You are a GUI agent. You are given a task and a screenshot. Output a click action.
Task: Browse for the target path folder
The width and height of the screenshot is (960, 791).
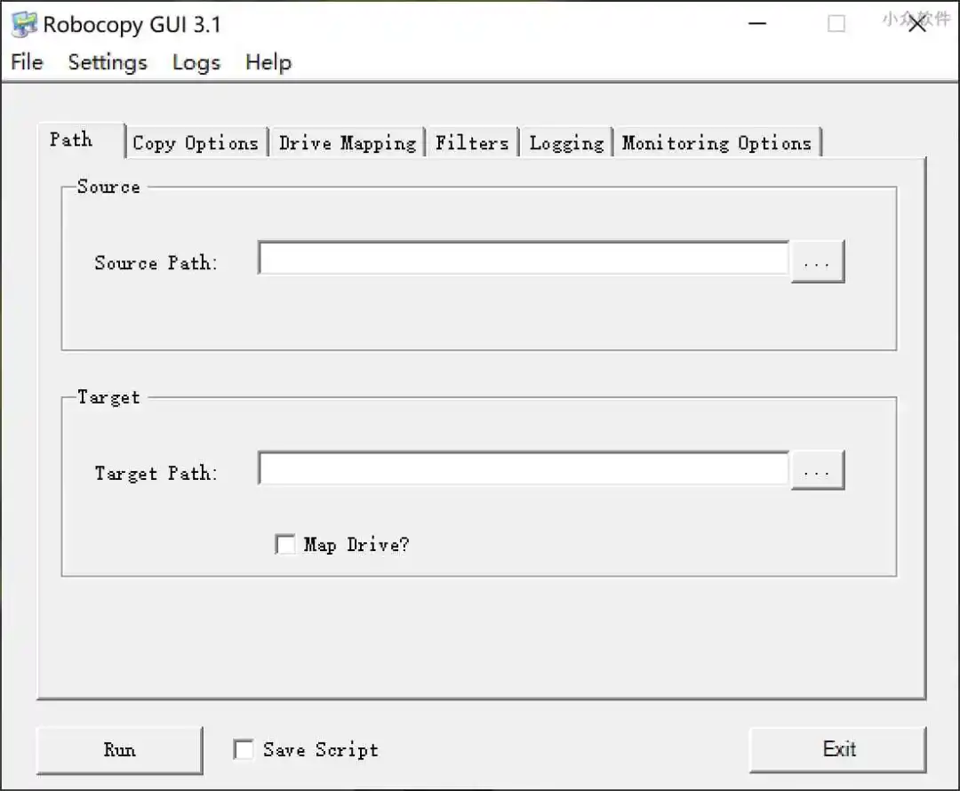tap(817, 472)
